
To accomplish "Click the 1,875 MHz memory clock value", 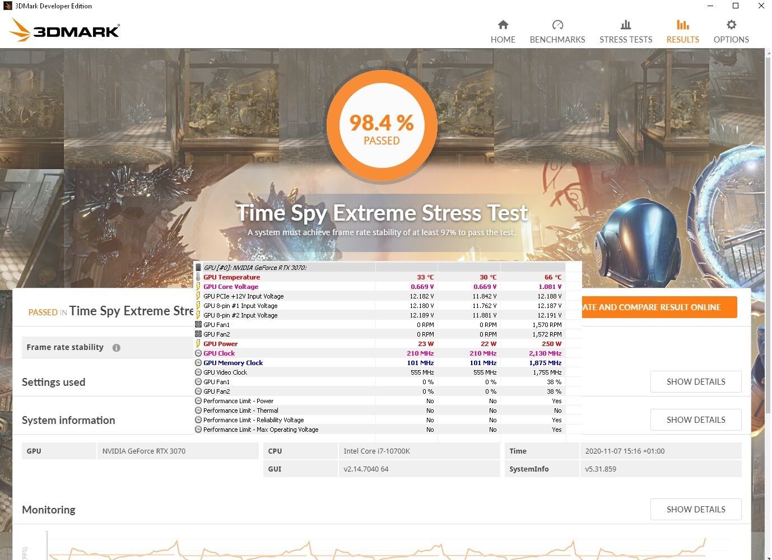I will pyautogui.click(x=545, y=363).
